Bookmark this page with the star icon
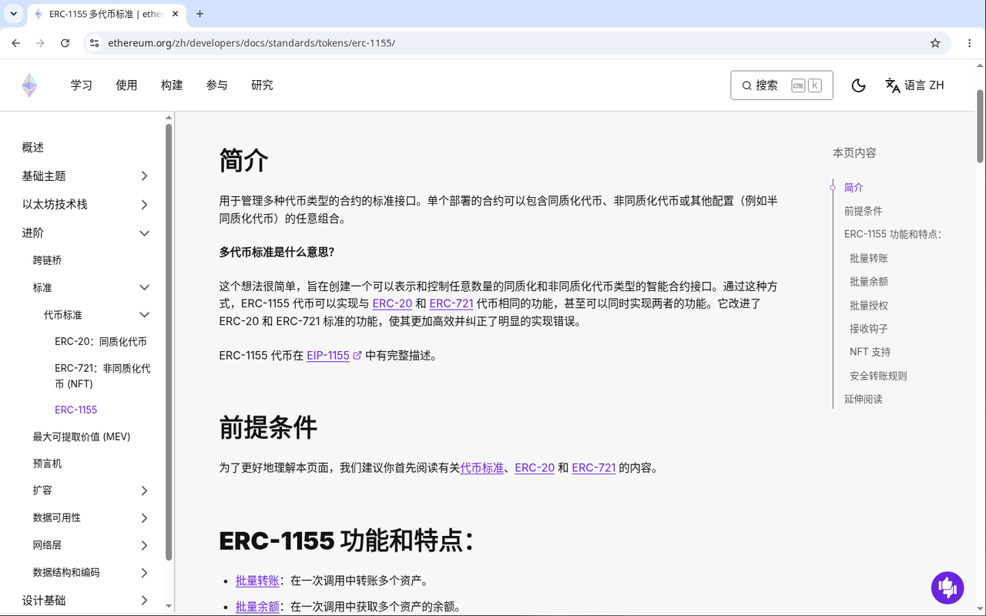 [x=935, y=43]
